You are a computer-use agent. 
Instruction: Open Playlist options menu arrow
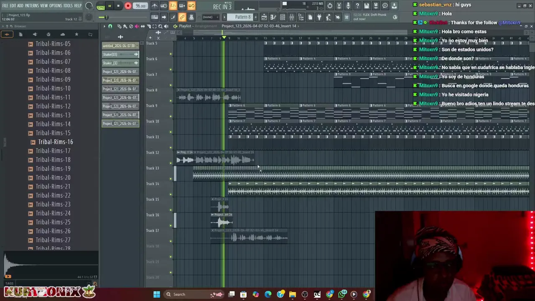pyautogui.click(x=104, y=26)
